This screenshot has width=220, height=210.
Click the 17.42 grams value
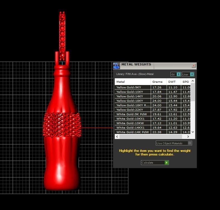(157, 119)
